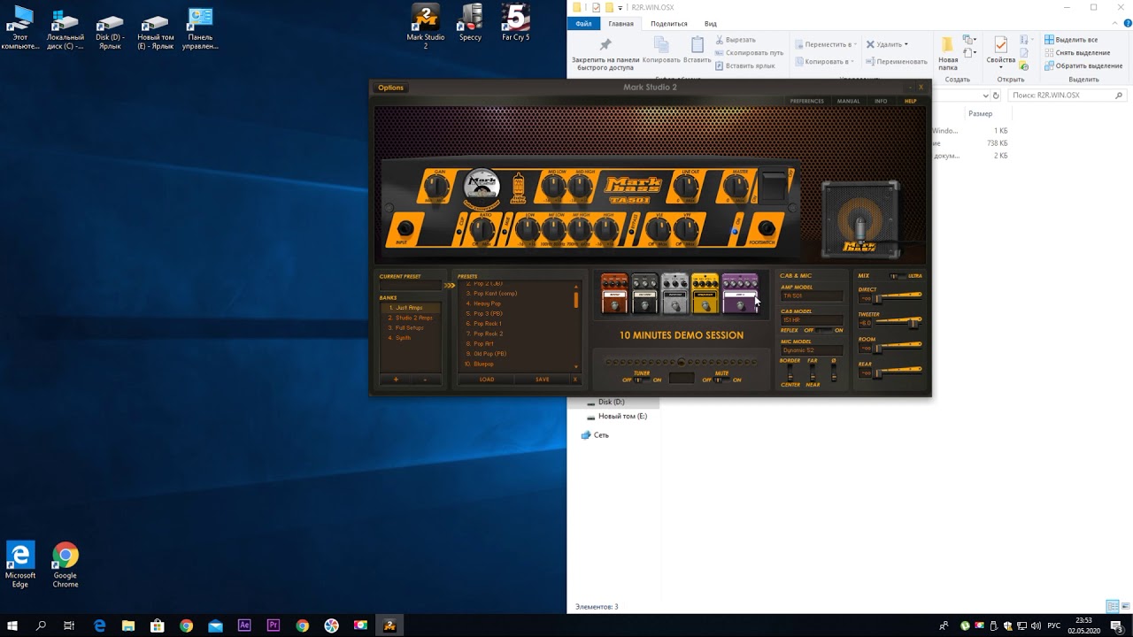The height and width of the screenshot is (637, 1133).
Task: Open Microsoft Edge desktop shortcut
Action: [20, 565]
